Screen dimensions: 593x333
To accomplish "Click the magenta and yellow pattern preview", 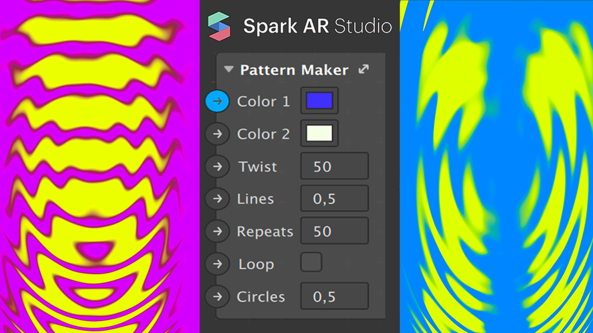I will point(100,166).
